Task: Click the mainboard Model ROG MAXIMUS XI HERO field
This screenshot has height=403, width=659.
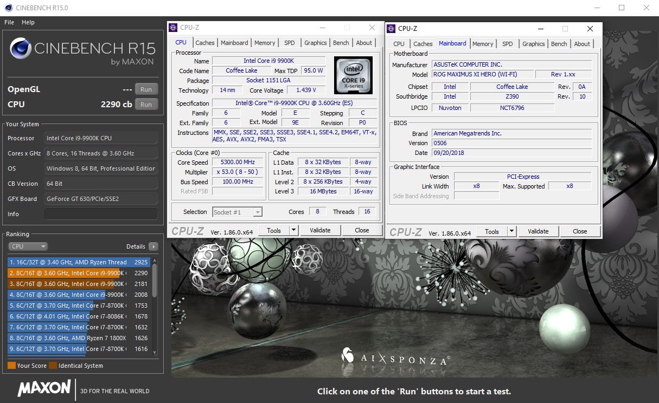Action: coord(482,74)
